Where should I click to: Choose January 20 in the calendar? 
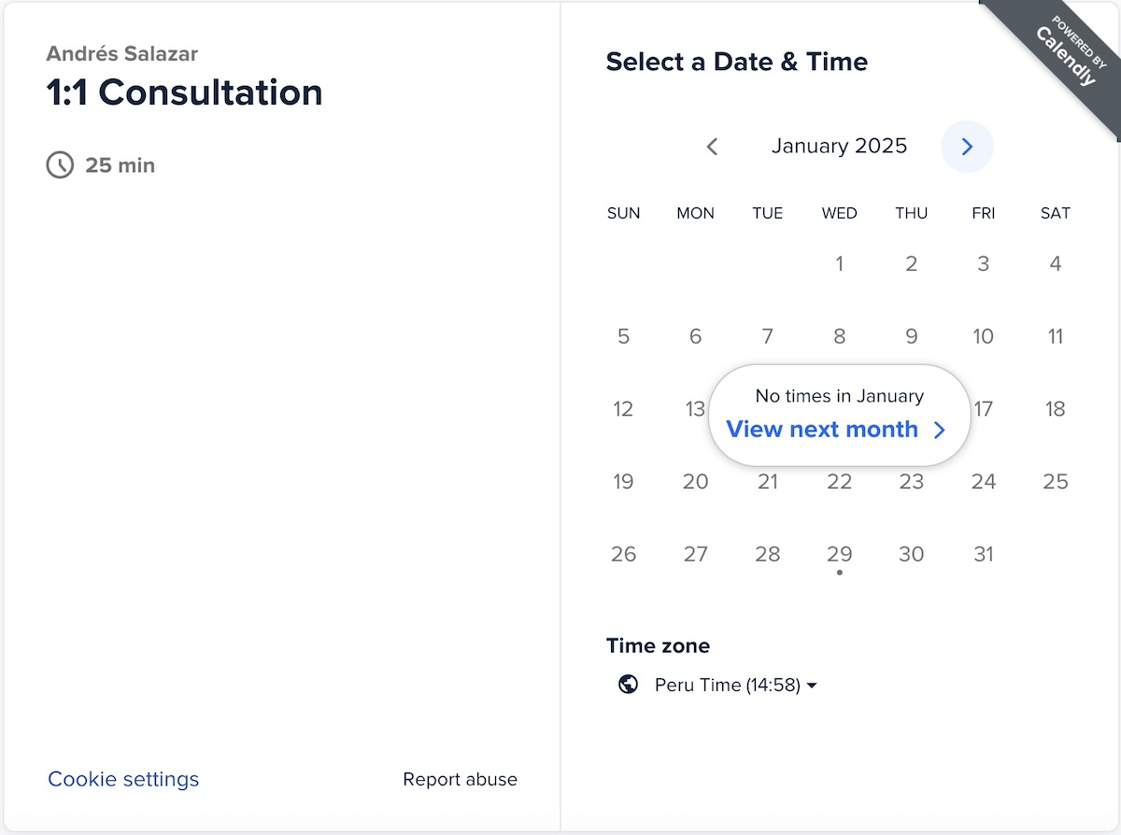(x=695, y=482)
